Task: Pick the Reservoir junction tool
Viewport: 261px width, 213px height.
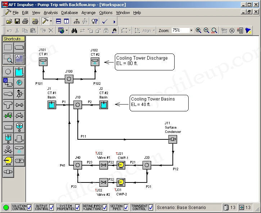Action: (x=19, y=71)
